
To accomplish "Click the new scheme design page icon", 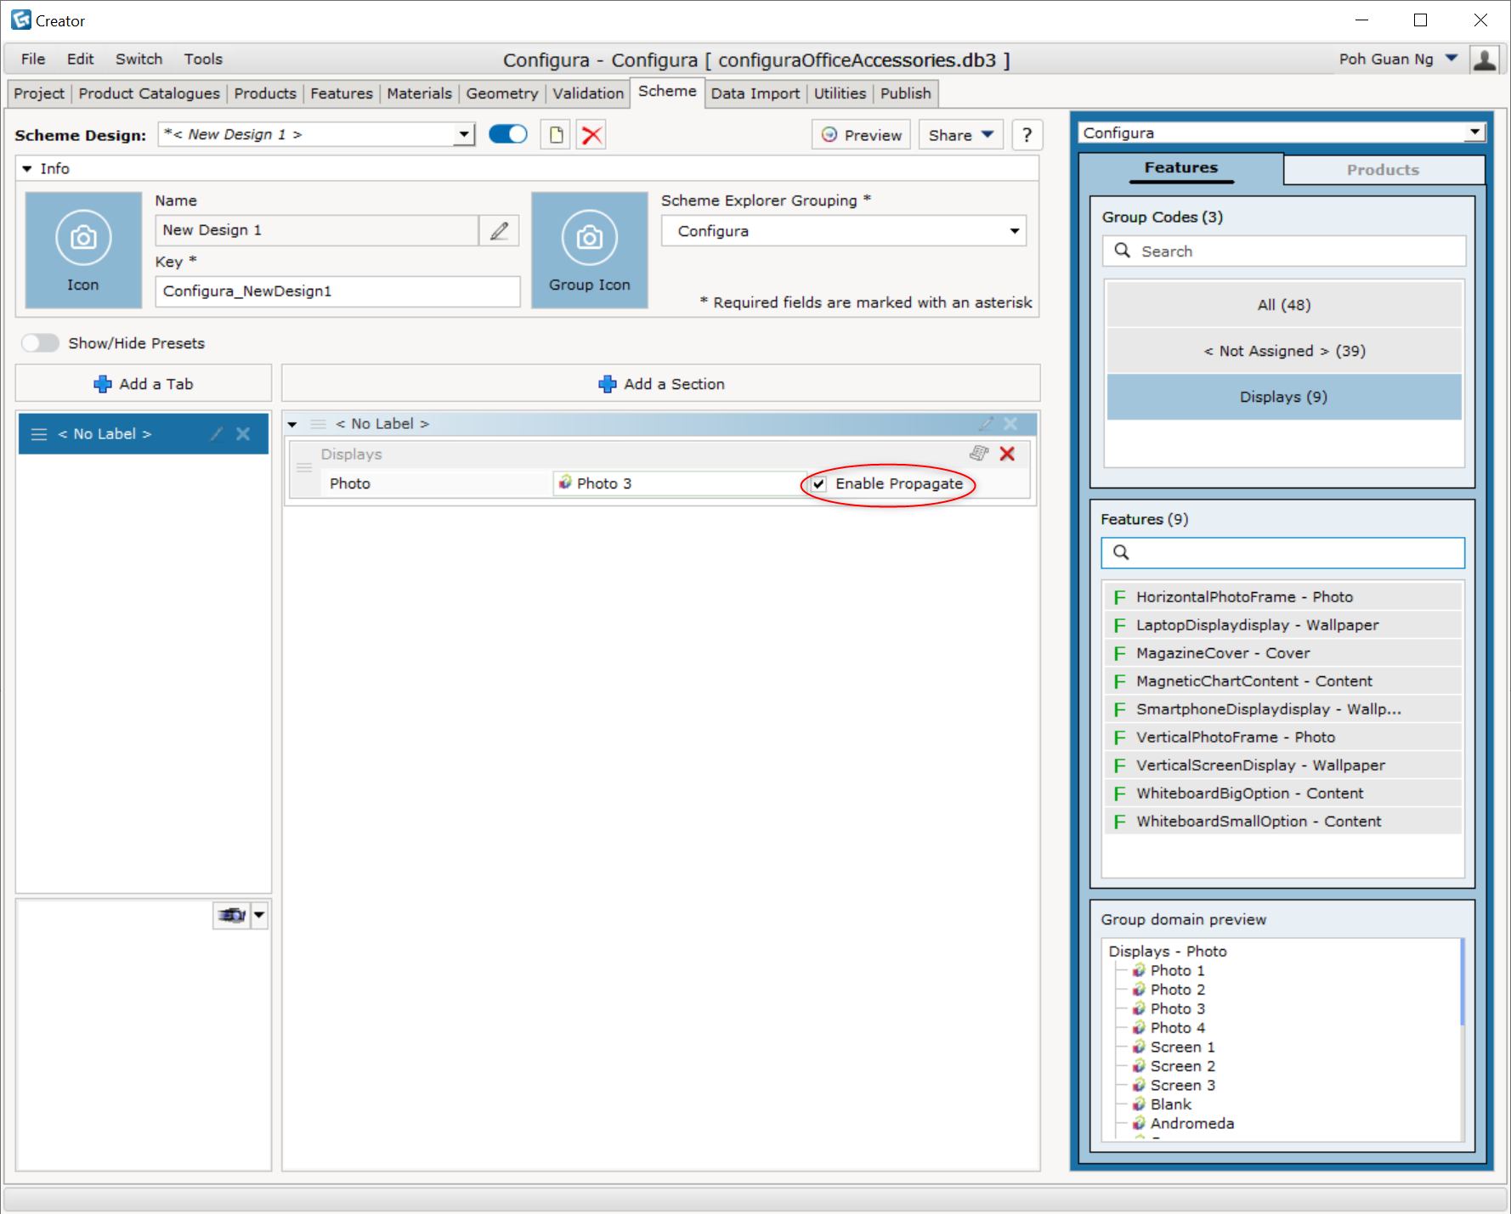I will click(556, 135).
